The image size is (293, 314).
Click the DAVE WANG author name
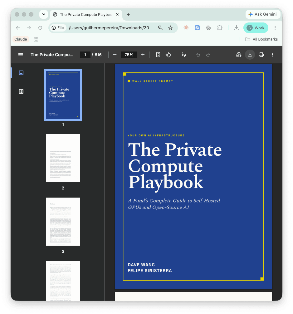(141, 265)
